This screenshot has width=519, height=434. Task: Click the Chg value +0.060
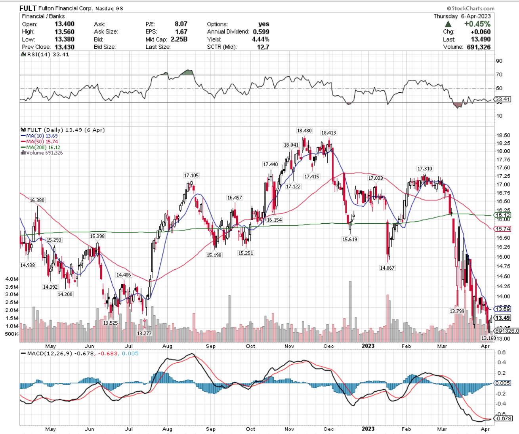pyautogui.click(x=481, y=32)
